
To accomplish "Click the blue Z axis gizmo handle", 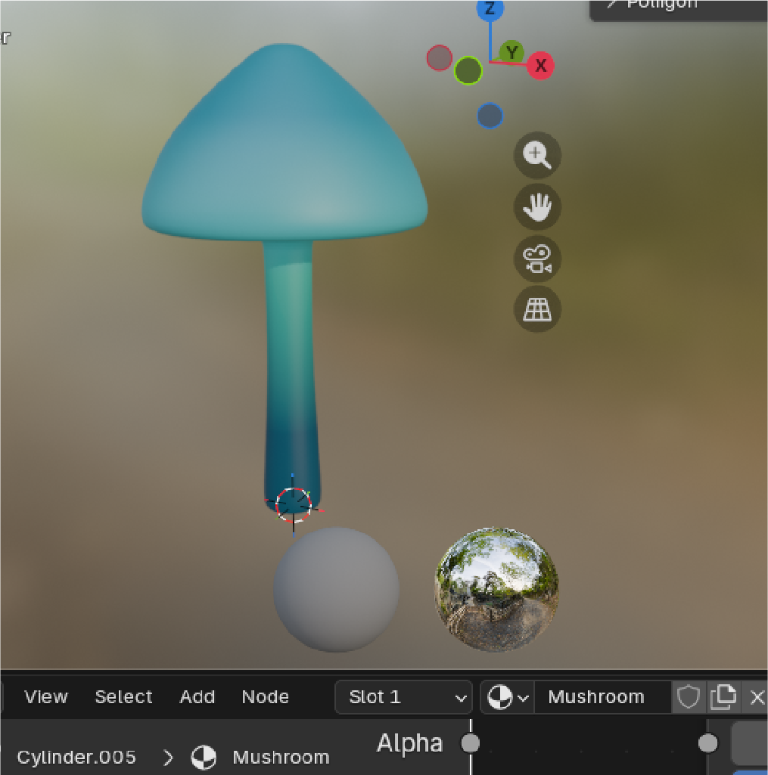I will [490, 9].
